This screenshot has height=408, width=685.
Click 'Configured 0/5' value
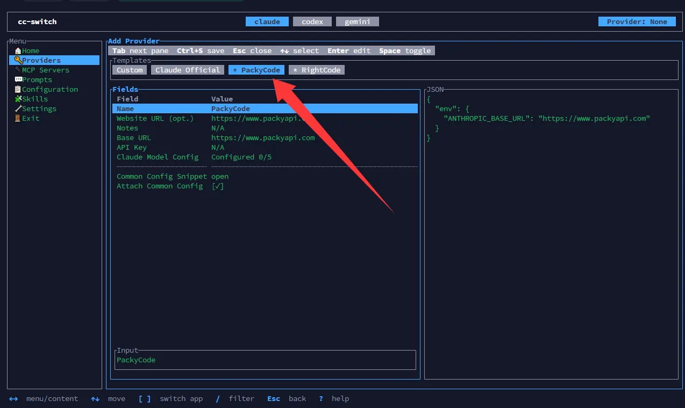(x=241, y=157)
